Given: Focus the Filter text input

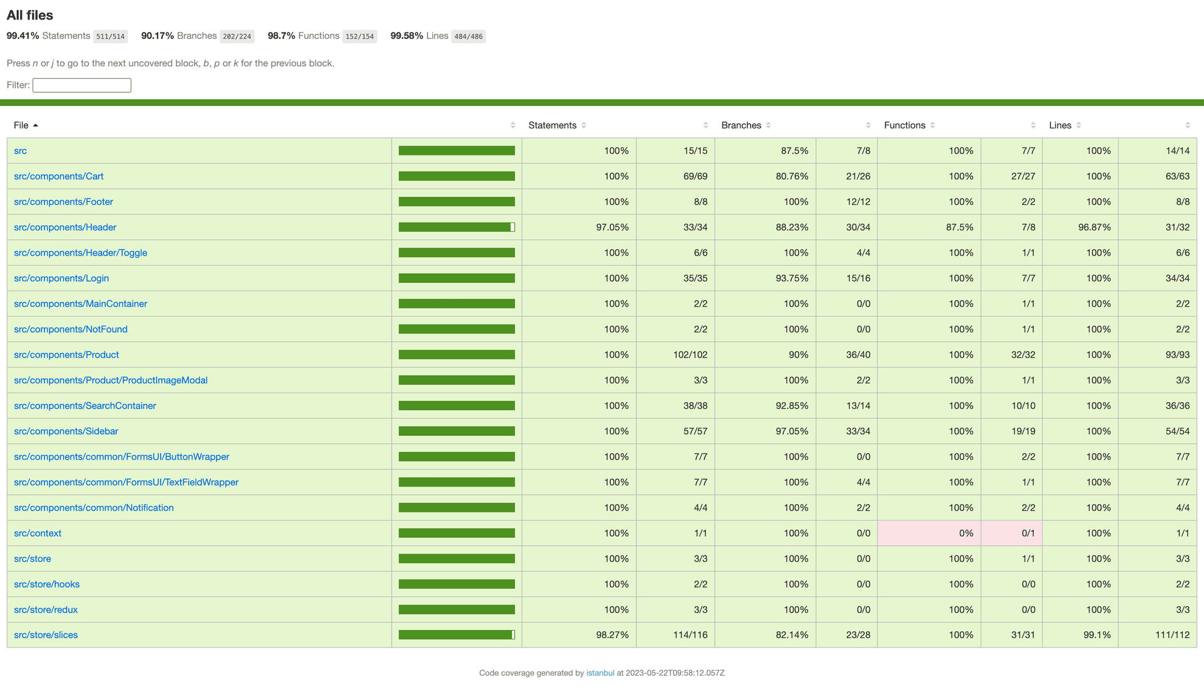Looking at the screenshot, I should tap(82, 85).
